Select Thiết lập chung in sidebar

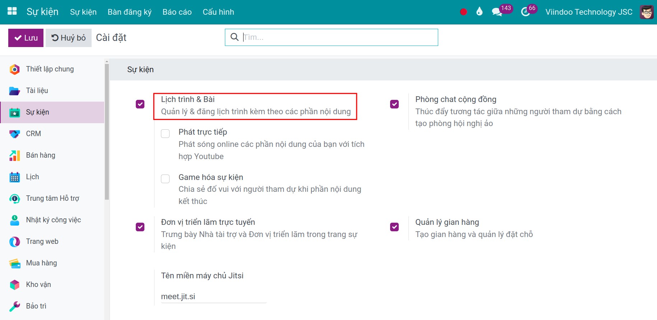(52, 69)
